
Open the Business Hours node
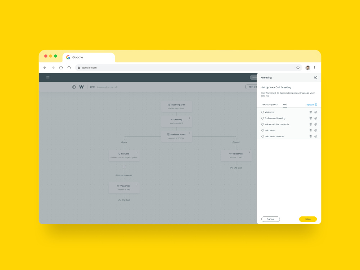tap(176, 136)
